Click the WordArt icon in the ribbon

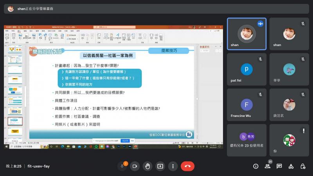pyautogui.click(x=118, y=36)
